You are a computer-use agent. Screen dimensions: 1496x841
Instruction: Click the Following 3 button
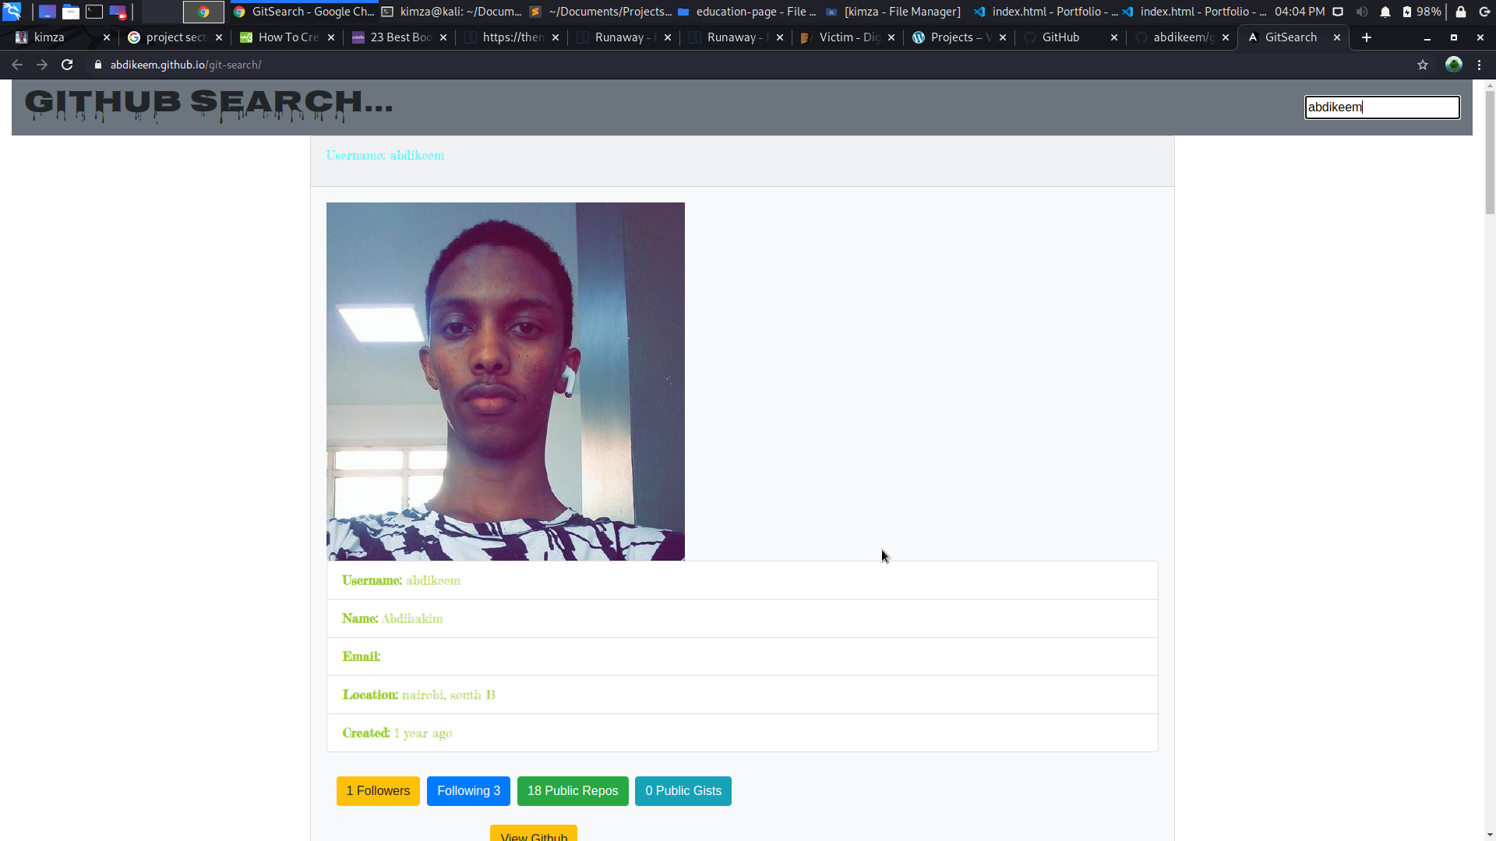coord(468,791)
